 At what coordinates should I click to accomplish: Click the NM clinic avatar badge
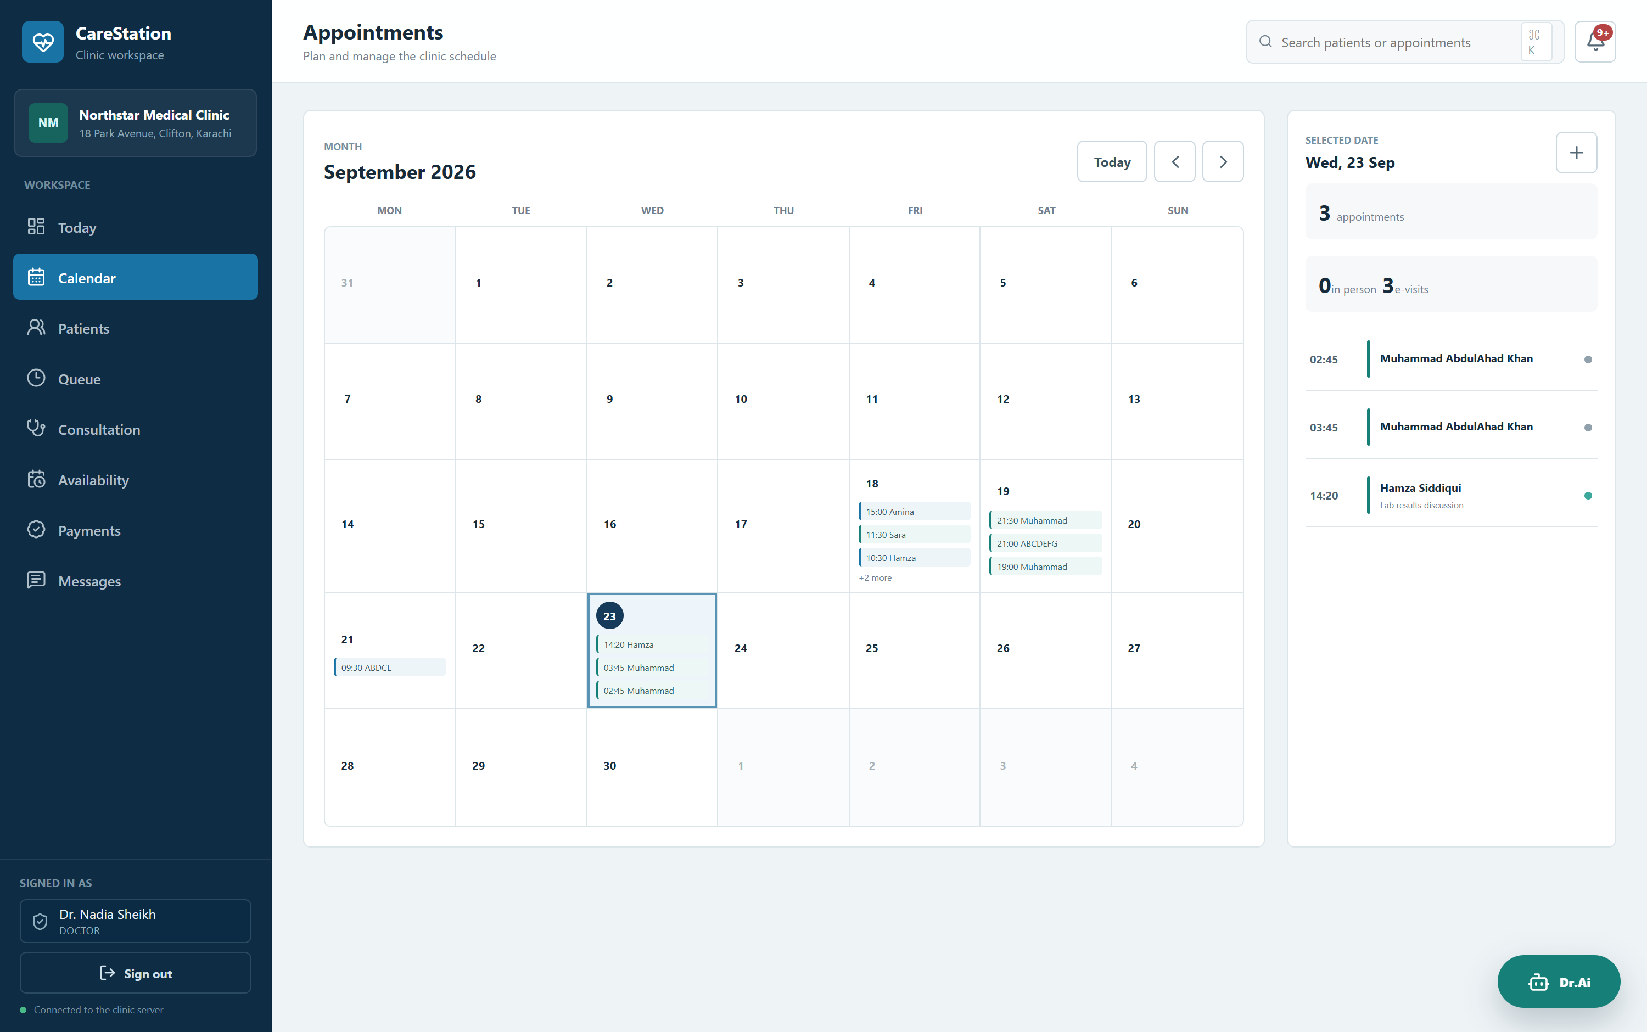tap(48, 123)
